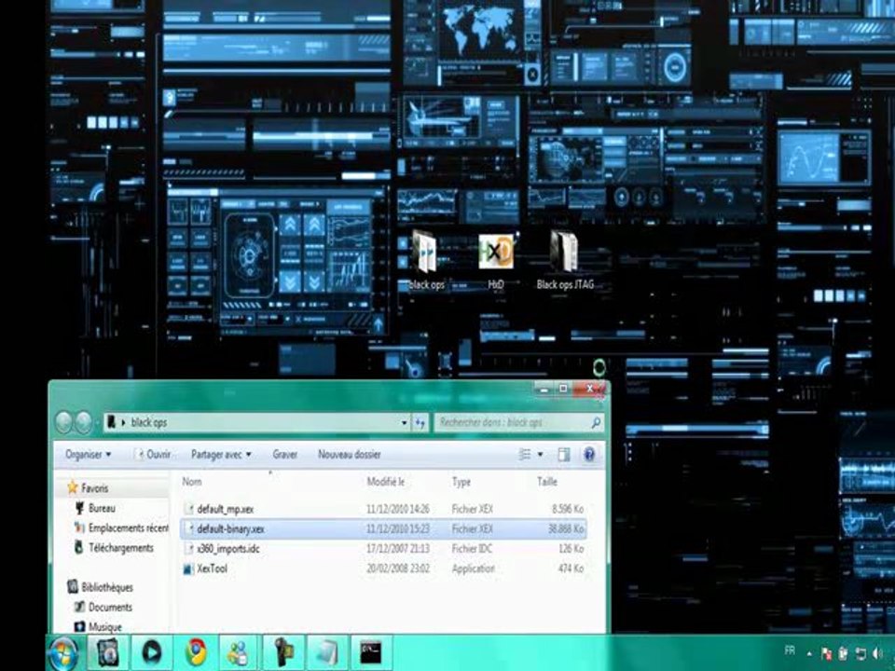The width and height of the screenshot is (895, 671).
Task: Open the address bar history dropdown
Action: coord(404,423)
